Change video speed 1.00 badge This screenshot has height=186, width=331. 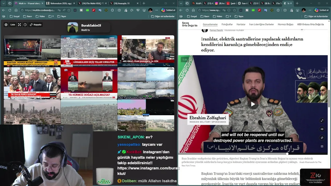tap(185, 60)
